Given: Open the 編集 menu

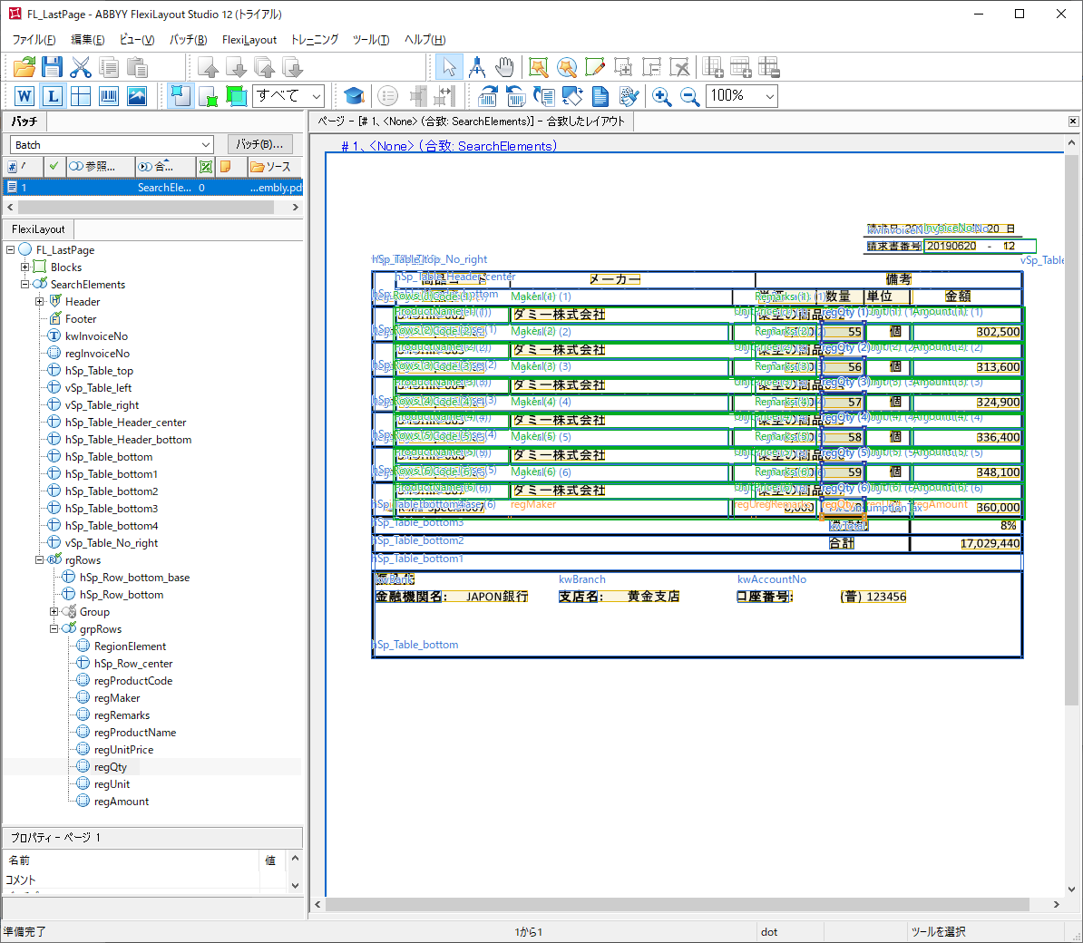Looking at the screenshot, I should [x=88, y=40].
